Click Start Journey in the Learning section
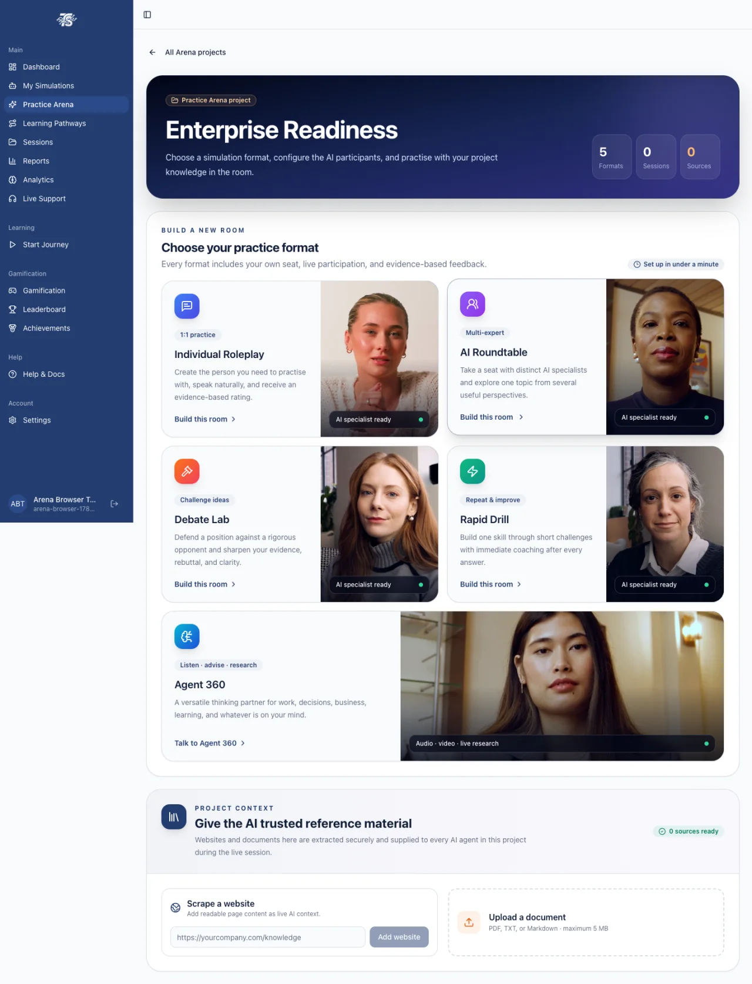The image size is (752, 984). click(x=66, y=245)
